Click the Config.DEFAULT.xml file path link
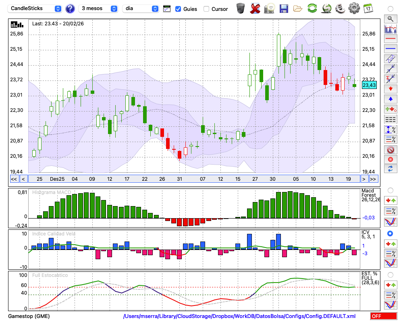The image size is (403, 322). click(x=239, y=316)
